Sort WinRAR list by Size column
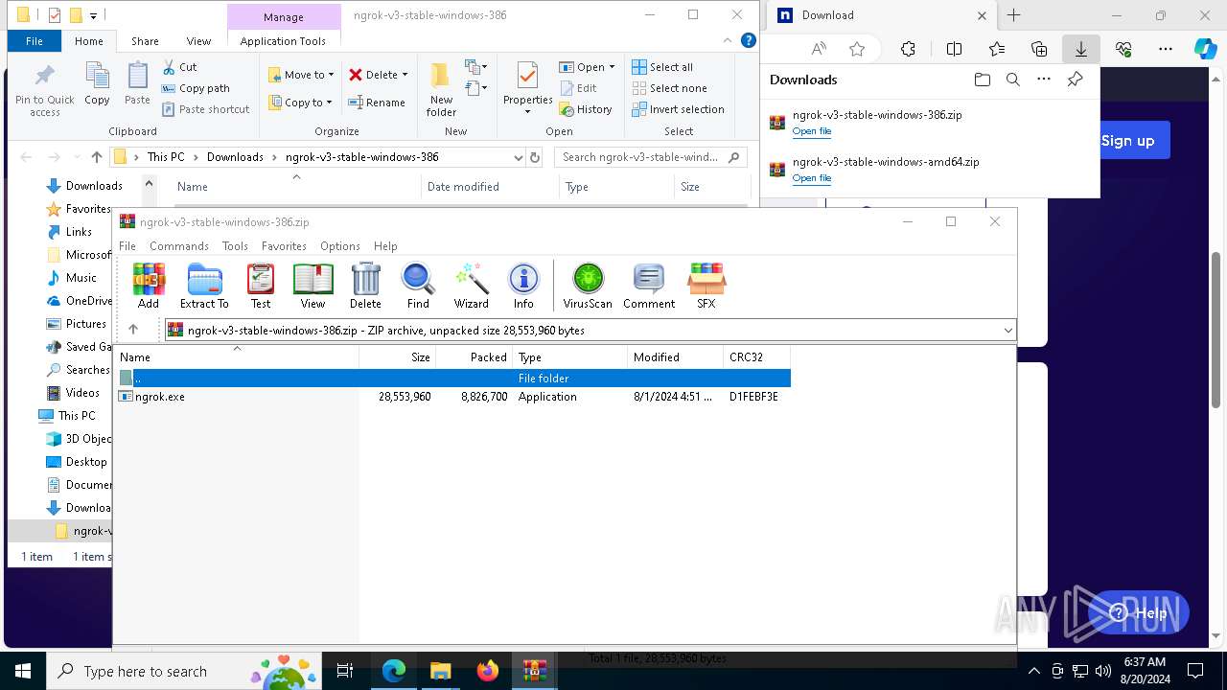 (398, 357)
